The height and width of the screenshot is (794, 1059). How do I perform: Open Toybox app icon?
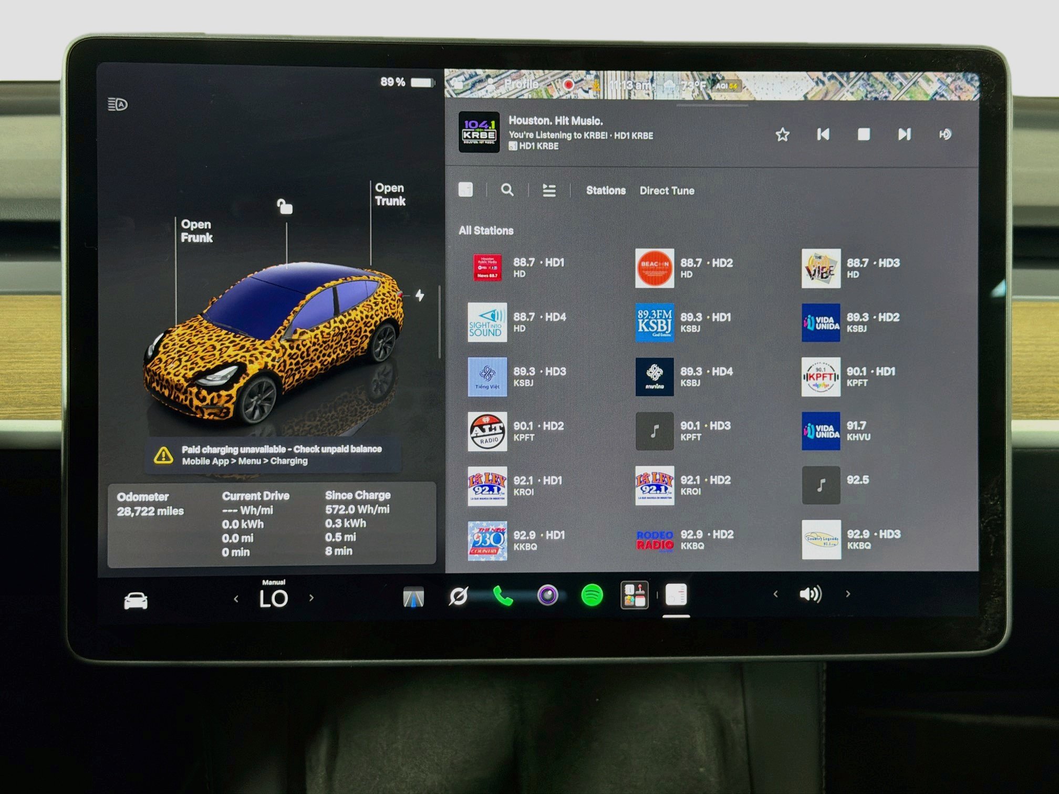point(635,595)
